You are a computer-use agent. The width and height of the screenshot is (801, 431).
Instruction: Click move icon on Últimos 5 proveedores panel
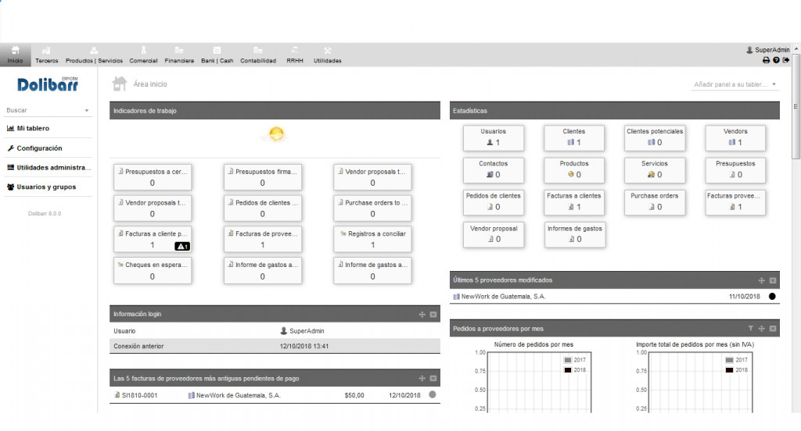(762, 280)
